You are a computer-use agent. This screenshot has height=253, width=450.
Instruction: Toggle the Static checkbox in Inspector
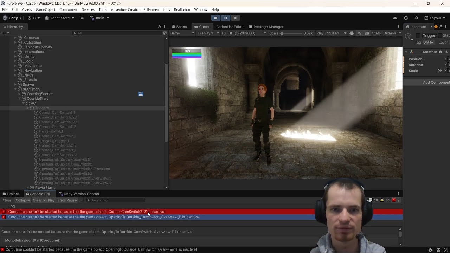pos(439,35)
